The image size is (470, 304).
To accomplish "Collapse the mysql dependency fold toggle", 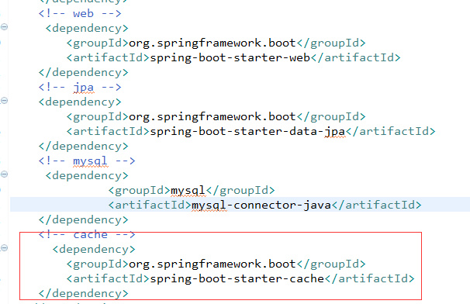I will pos(4,174).
